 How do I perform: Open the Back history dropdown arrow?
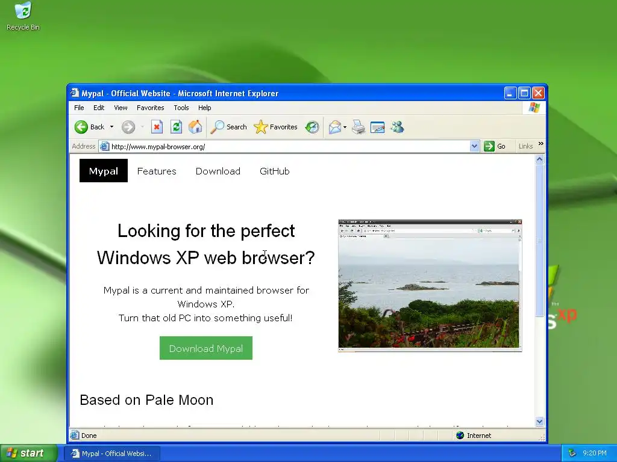pos(111,127)
